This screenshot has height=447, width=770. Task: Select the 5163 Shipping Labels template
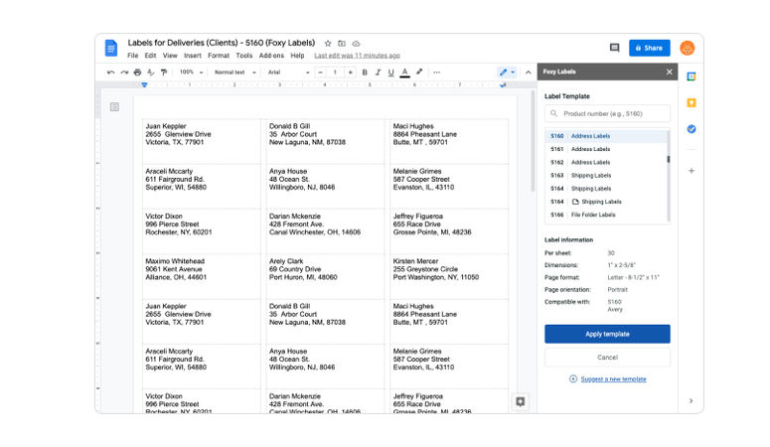coord(606,176)
